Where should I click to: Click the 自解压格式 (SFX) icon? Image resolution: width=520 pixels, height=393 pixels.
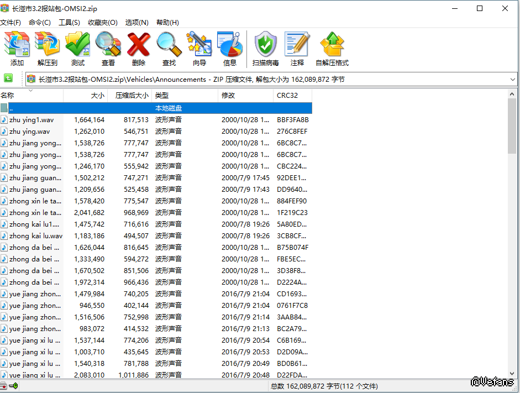pos(332,49)
